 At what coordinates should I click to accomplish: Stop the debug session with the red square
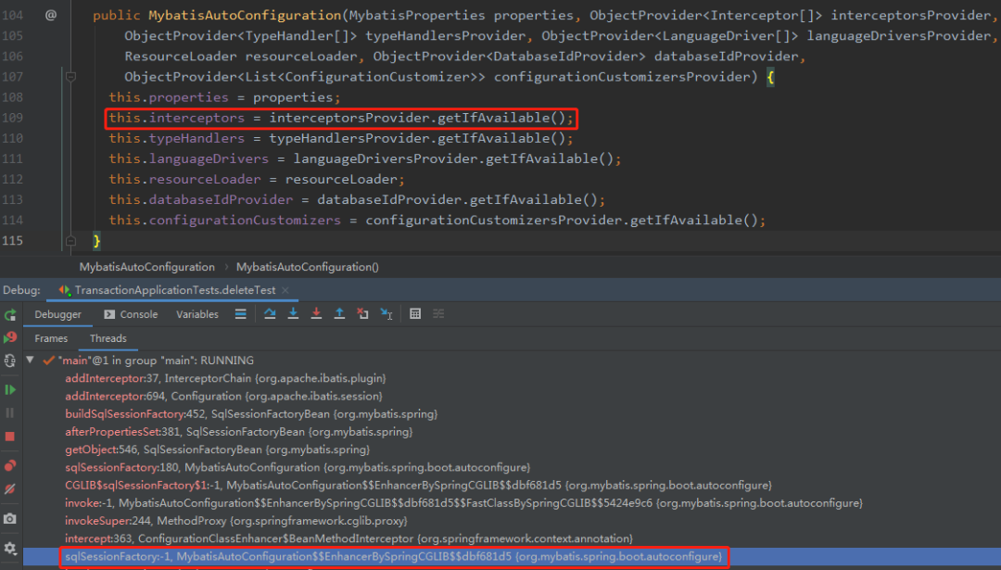pos(9,437)
